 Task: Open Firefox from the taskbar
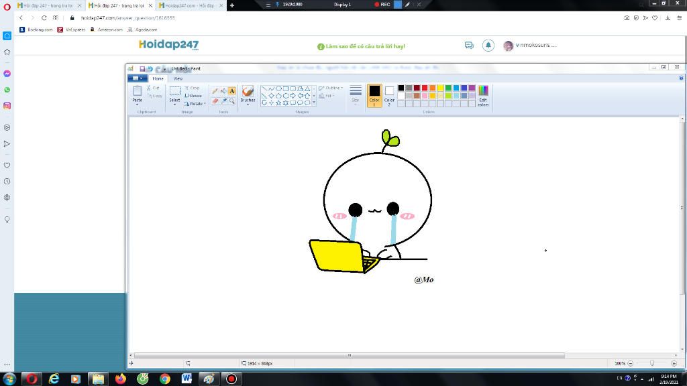(x=121, y=379)
